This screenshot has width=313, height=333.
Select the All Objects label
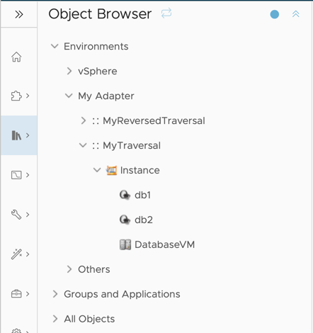point(89,319)
